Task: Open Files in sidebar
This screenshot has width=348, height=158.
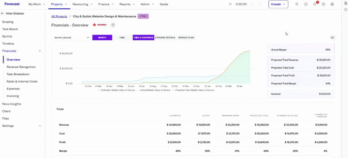Action: [x=5, y=119]
